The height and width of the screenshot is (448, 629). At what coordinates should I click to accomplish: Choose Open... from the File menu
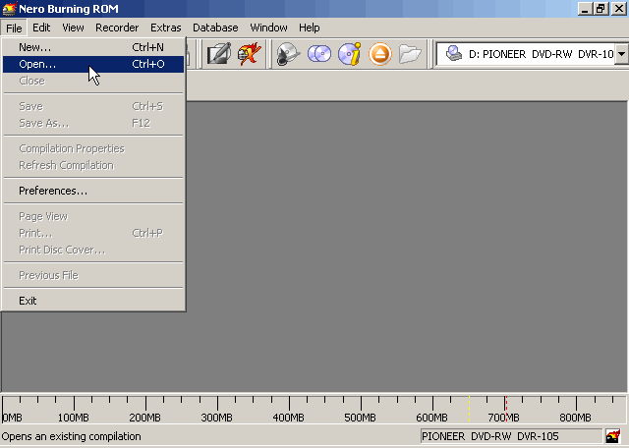click(93, 64)
